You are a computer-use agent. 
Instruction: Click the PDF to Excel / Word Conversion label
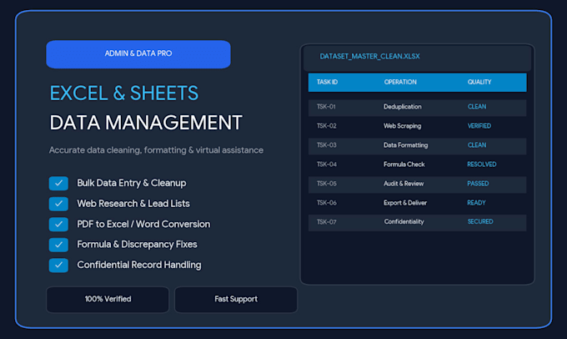coord(143,224)
